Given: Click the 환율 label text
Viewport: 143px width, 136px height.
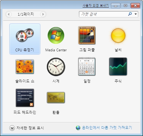Looking at the screenshot, I should pos(56,112).
